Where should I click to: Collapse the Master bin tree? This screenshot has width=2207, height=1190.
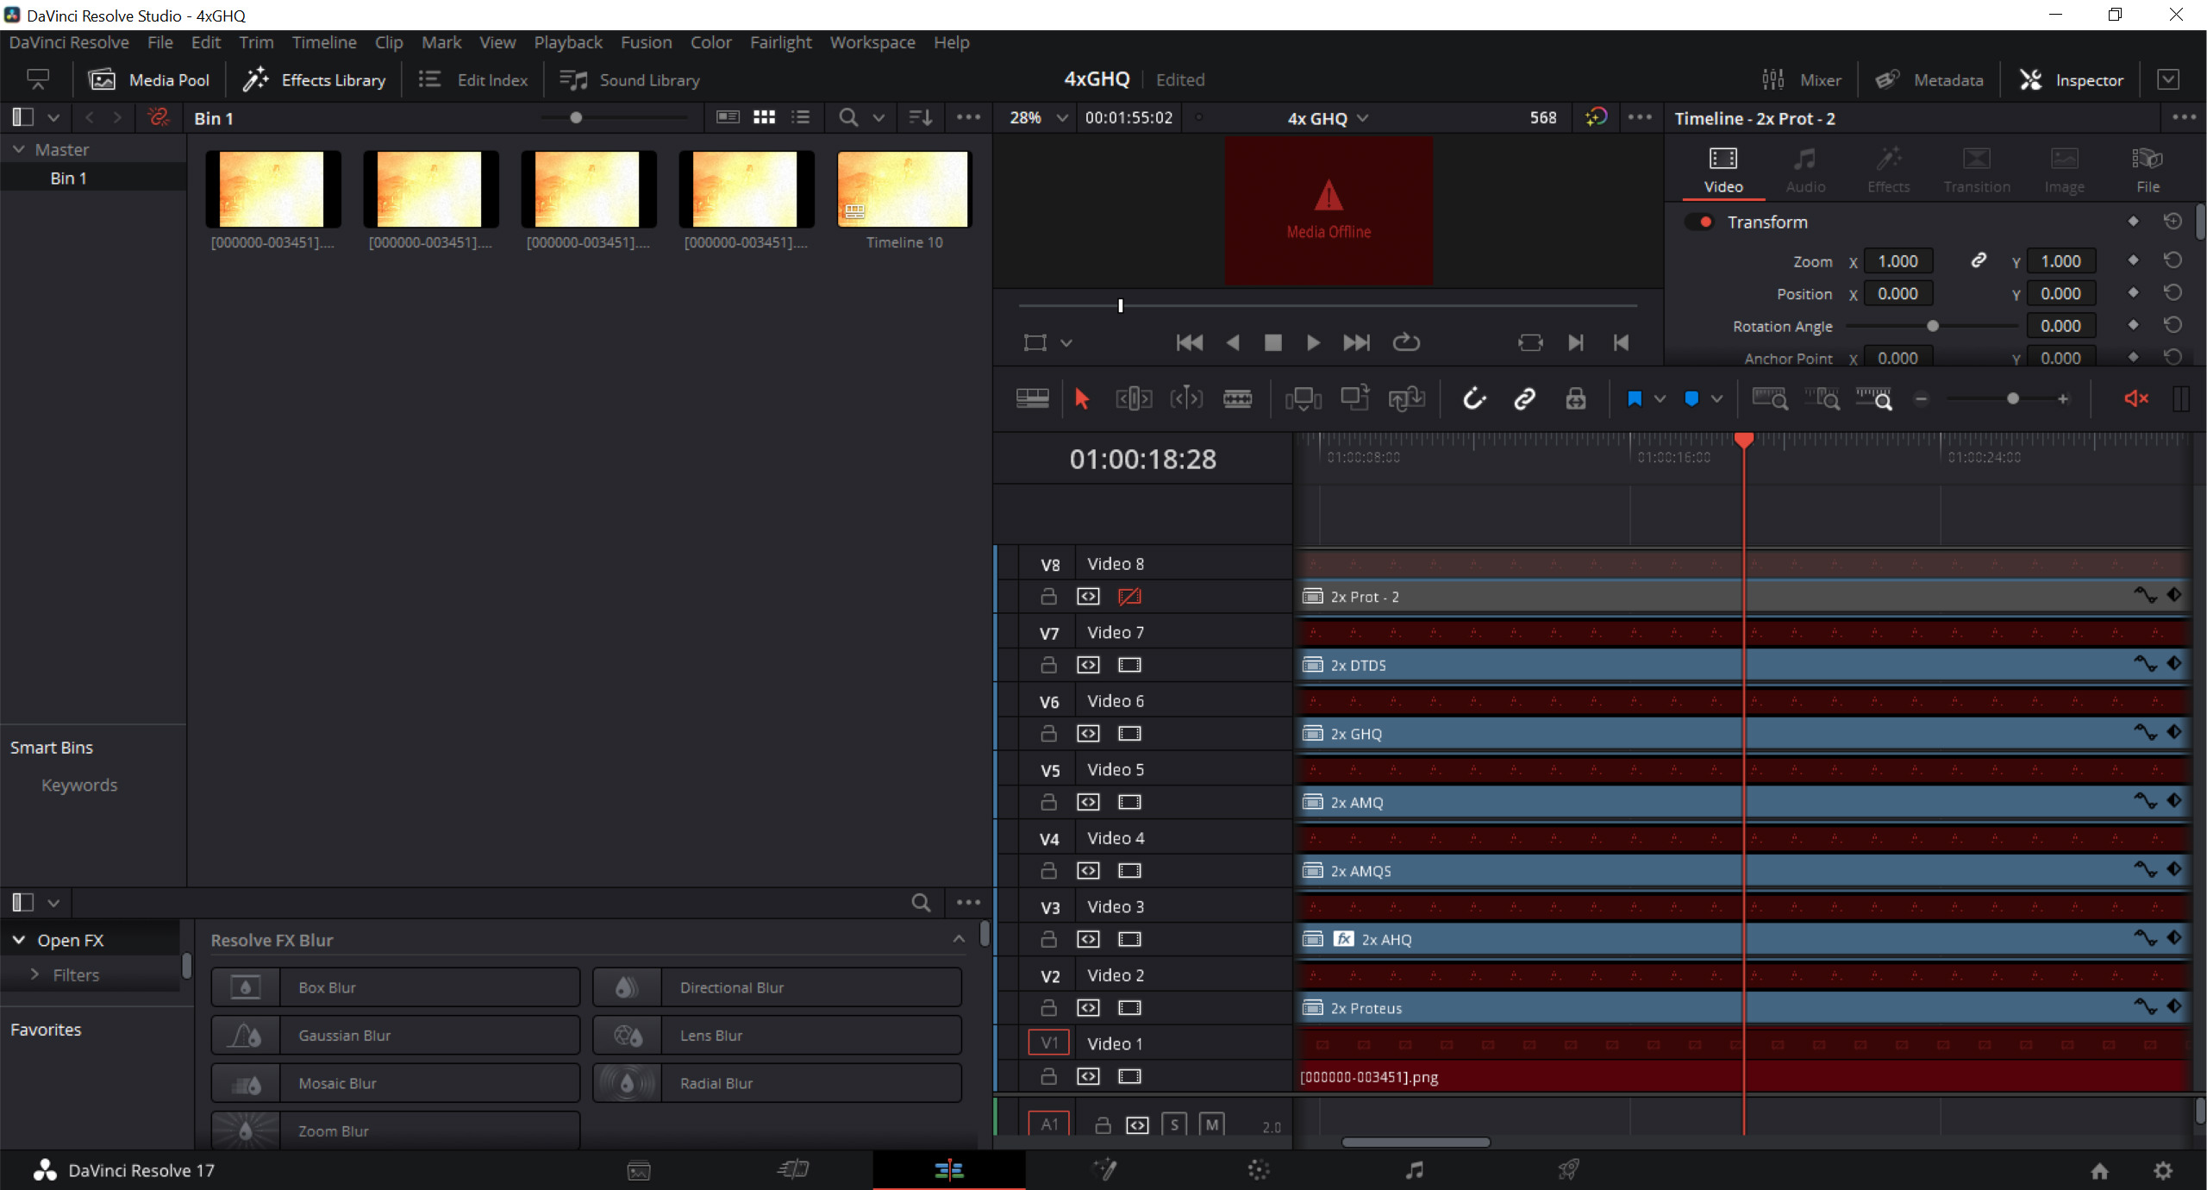18,149
